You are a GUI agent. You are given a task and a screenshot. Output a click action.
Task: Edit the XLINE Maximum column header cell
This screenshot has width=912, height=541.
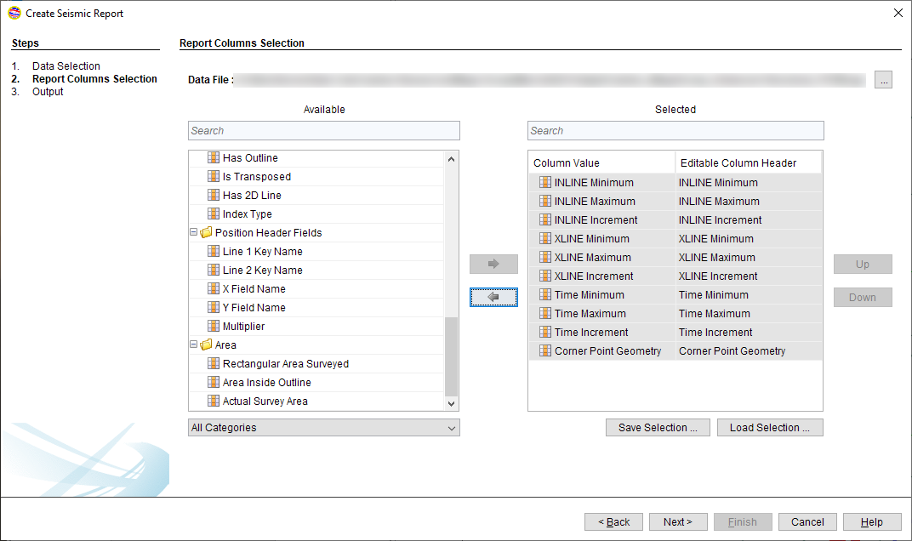749,257
